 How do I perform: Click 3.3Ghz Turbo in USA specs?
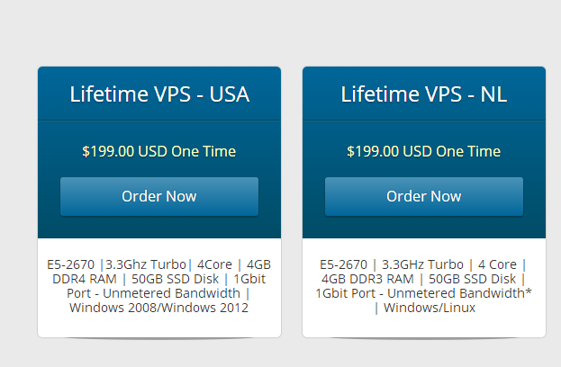pos(146,264)
